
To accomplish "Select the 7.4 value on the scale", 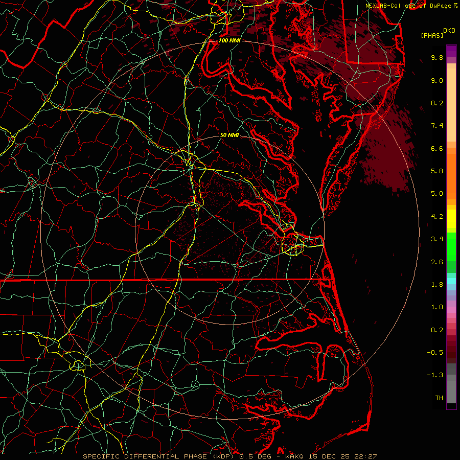I will 437,126.
